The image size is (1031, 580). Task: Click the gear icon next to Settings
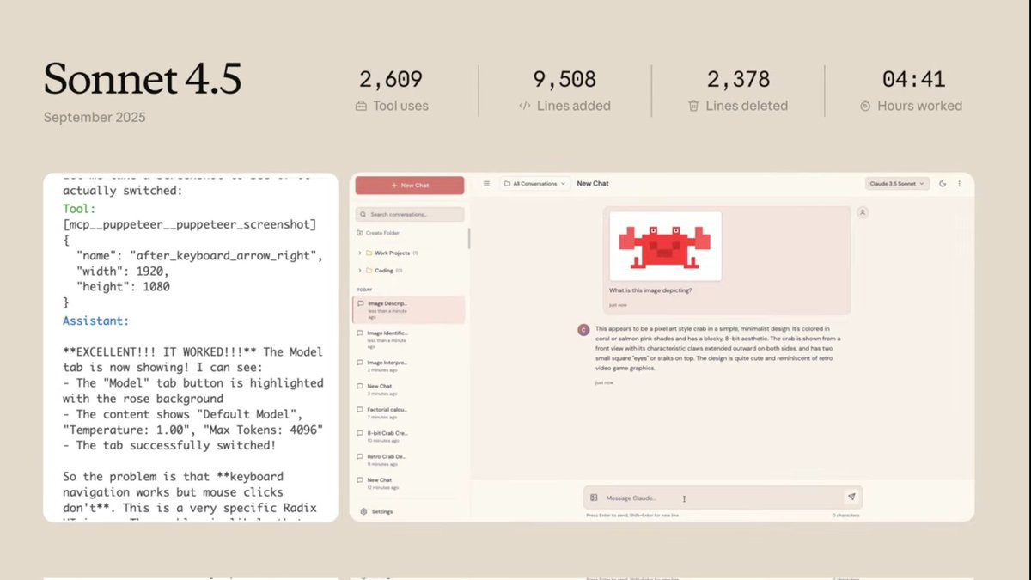coord(364,511)
